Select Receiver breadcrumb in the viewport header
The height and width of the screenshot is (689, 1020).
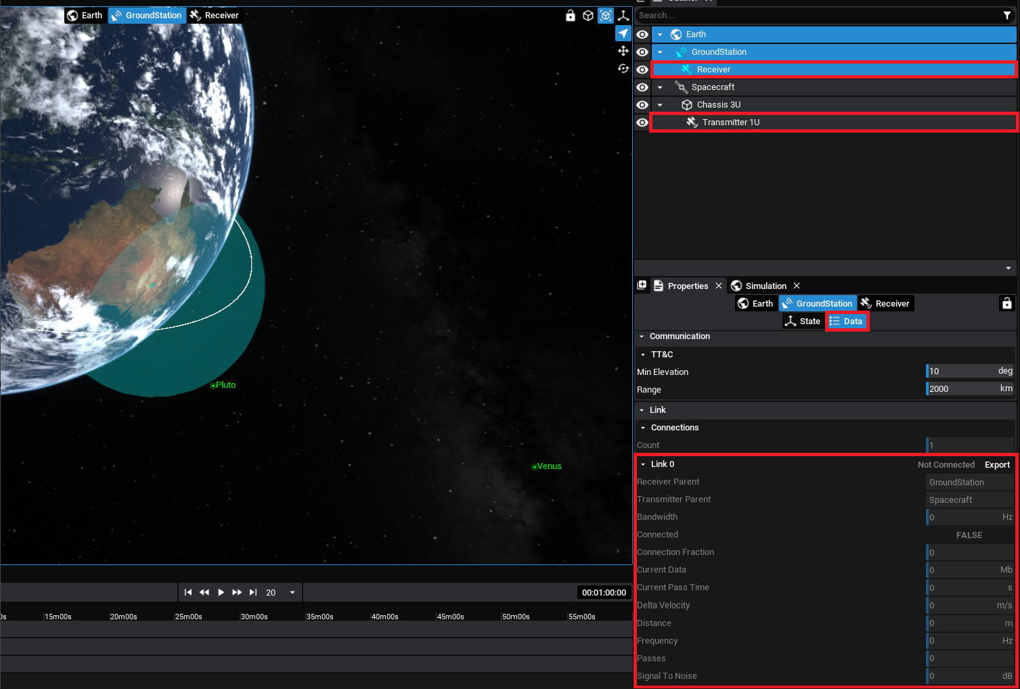pos(215,16)
